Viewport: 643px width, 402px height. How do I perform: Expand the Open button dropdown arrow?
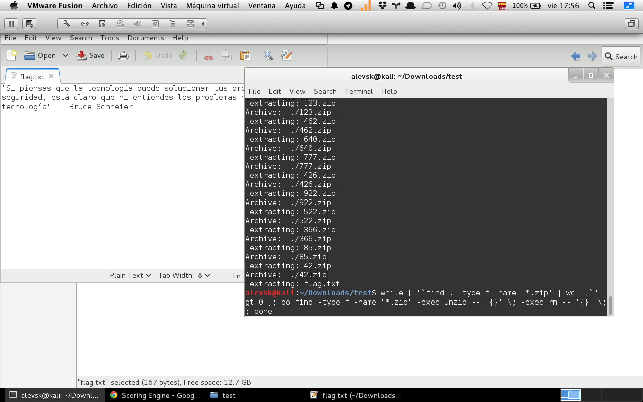point(65,55)
